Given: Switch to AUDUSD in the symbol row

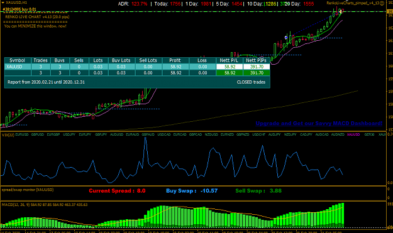Looking at the screenshot, I should click(116, 134).
